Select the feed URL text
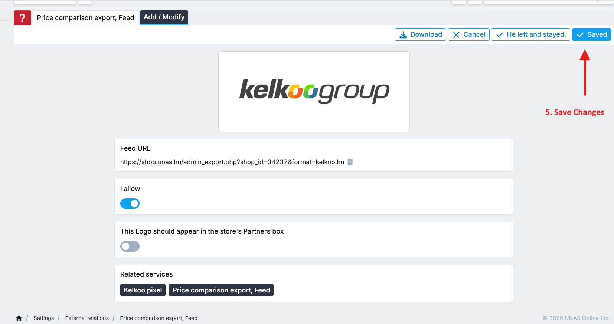Viewport: 614px width, 324px height. (x=232, y=162)
